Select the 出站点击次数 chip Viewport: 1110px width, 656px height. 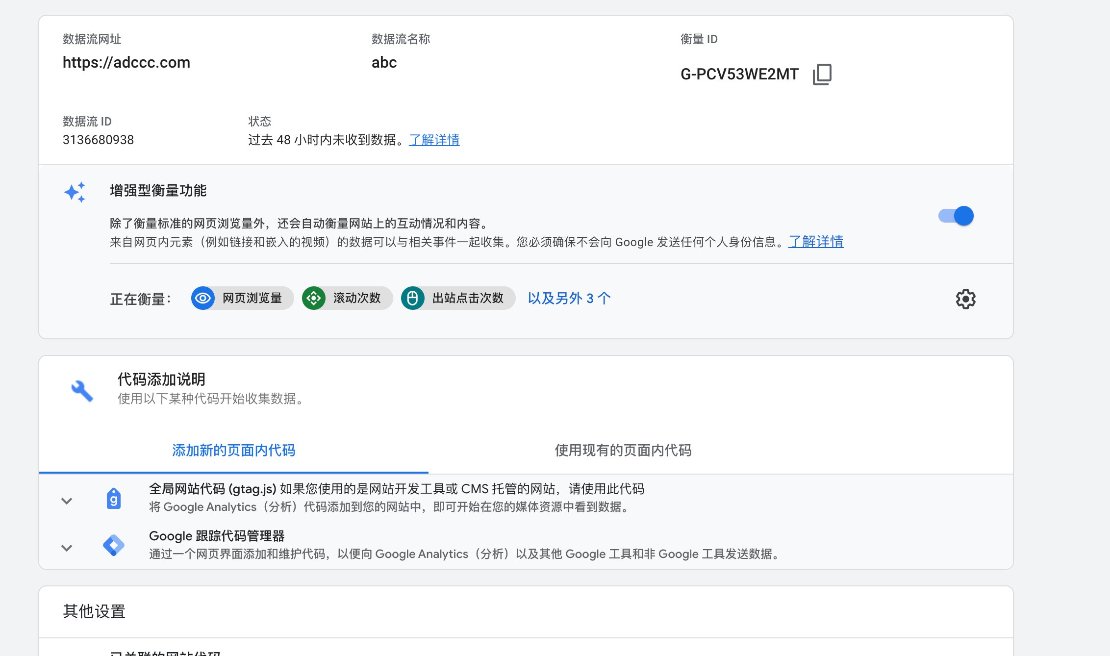coord(458,298)
